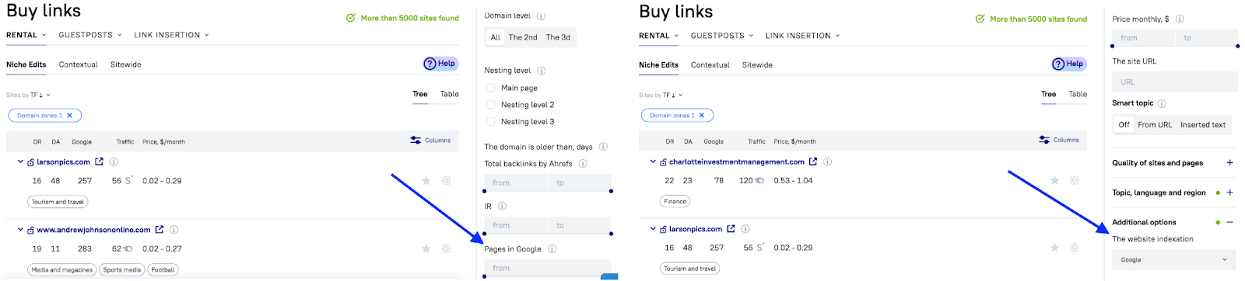Click info icon beside andrewjohnsononline.com
Image resolution: width=1245 pixels, height=281 pixels.
[174, 230]
